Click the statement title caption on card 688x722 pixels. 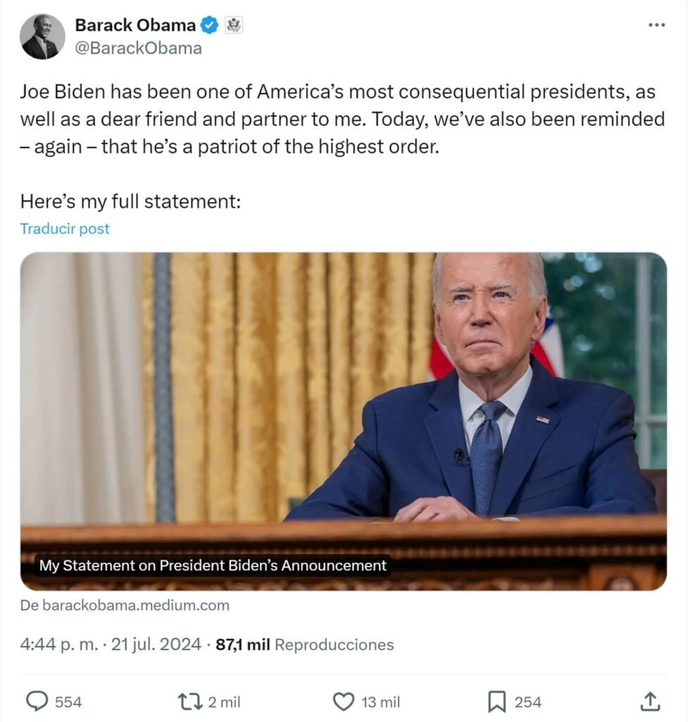pos(213,565)
